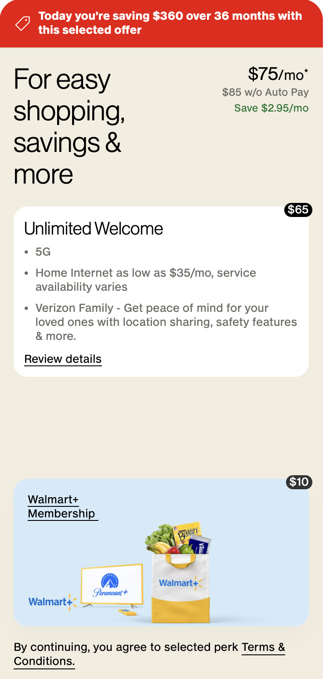Click the Unlimited Welcome plan heading

94,229
